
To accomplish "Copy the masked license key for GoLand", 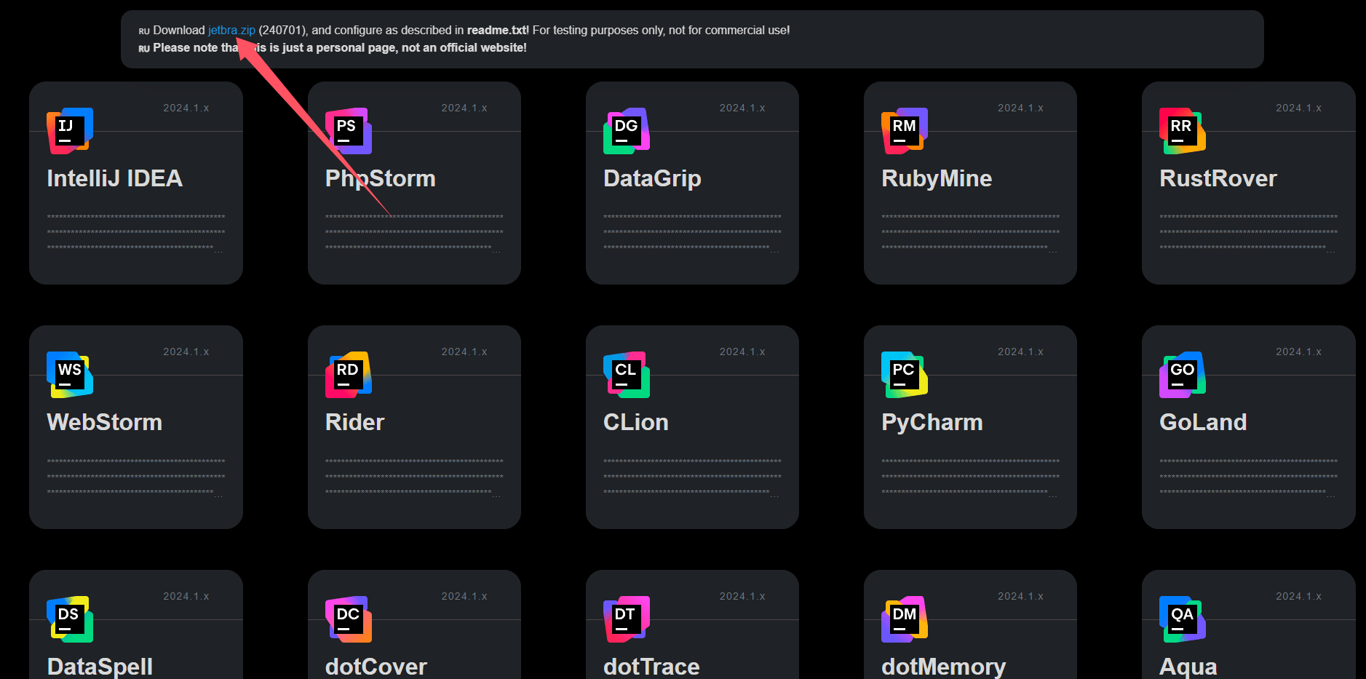I will (1248, 477).
